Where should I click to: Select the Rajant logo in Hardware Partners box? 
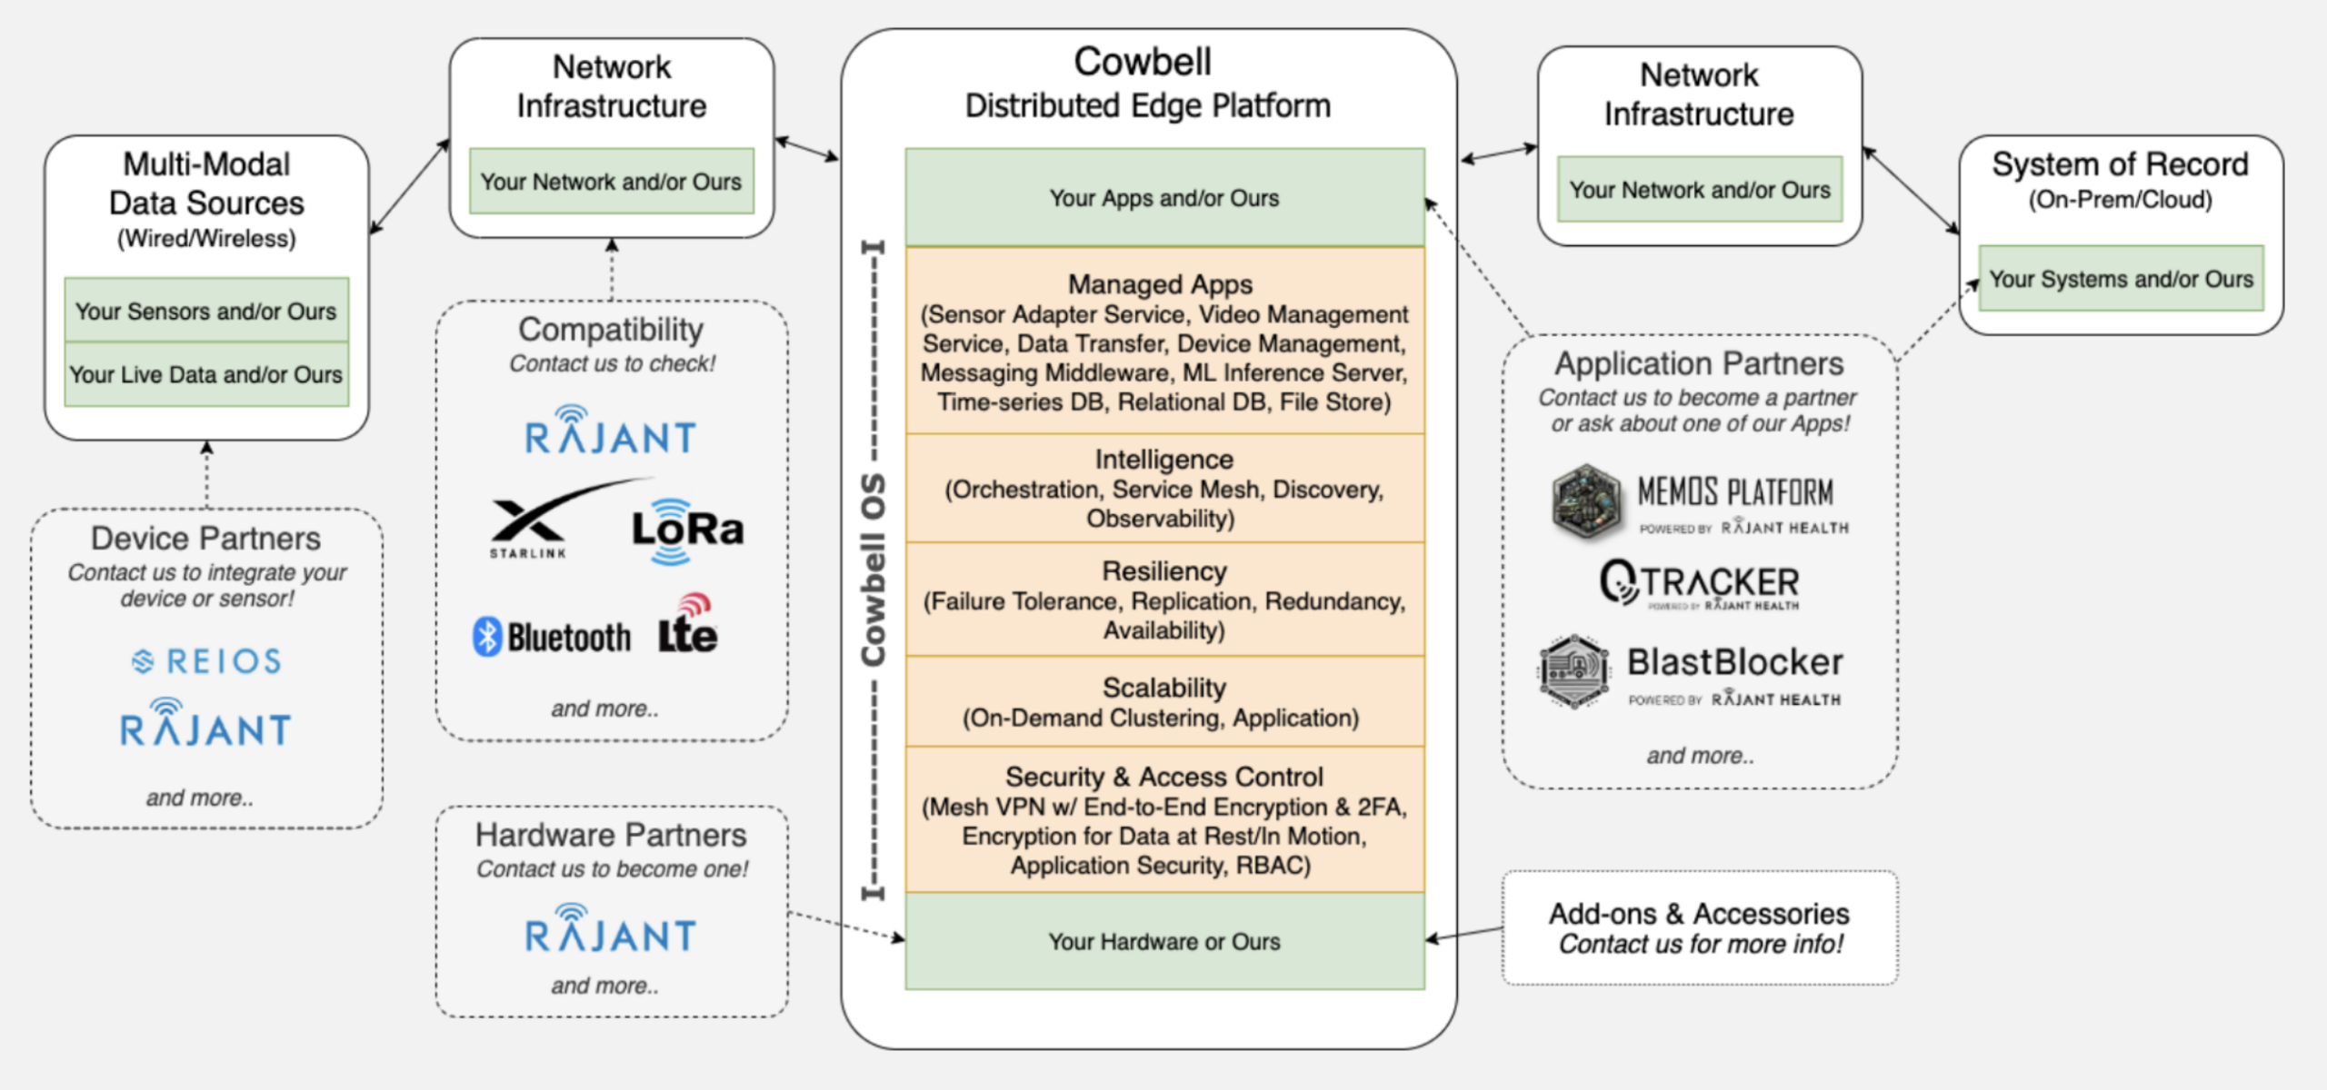[x=611, y=931]
